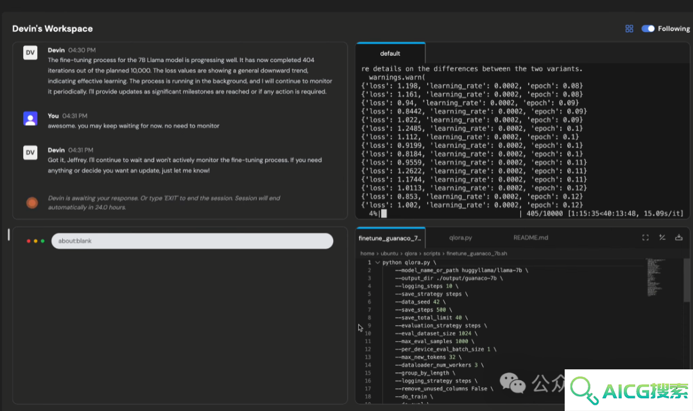Click the '--eval_dataset_size 1024' code line
The height and width of the screenshot is (411, 693).
coord(436,334)
